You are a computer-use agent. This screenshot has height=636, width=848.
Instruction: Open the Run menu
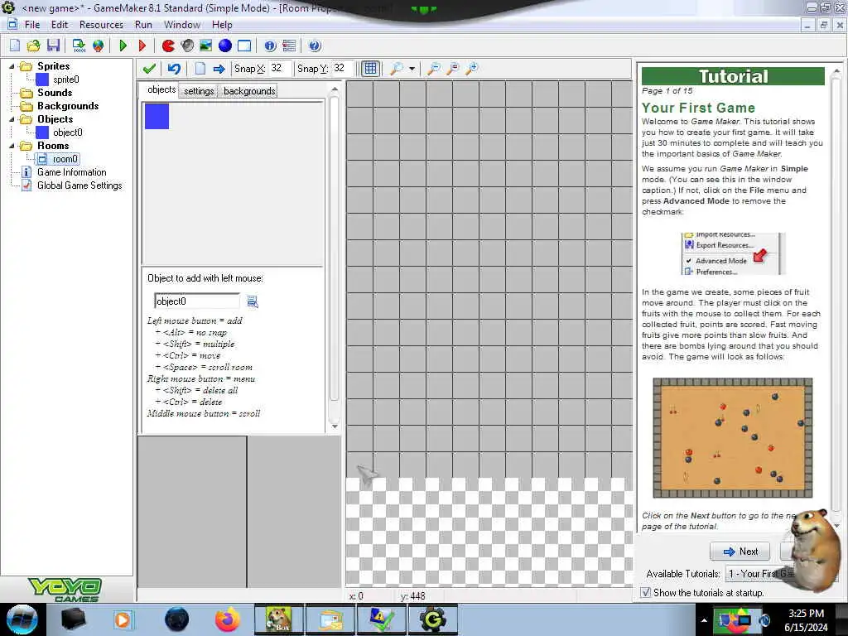[x=143, y=25]
